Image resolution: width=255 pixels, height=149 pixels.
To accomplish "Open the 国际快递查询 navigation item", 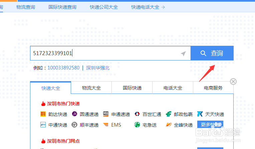I will 62,7.
